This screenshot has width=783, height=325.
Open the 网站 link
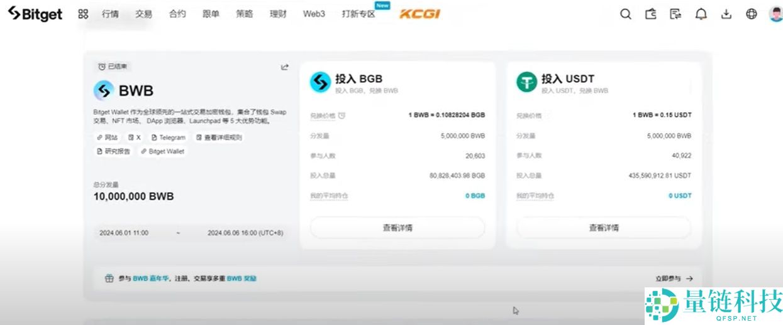click(x=107, y=137)
